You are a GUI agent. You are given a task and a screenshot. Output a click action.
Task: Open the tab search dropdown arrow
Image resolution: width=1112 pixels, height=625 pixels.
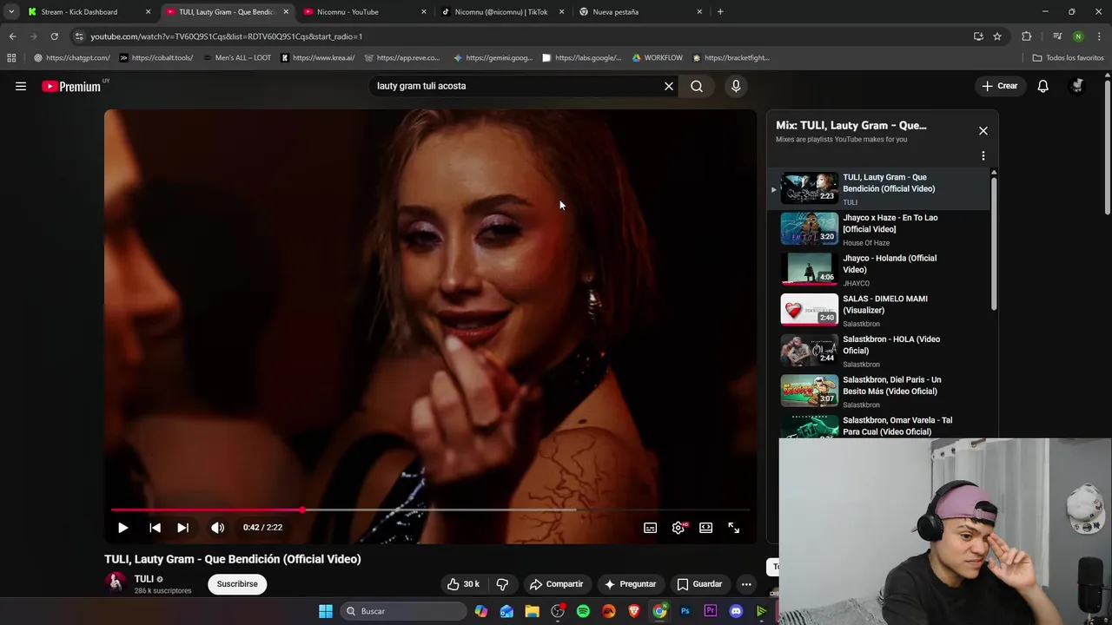point(11,12)
